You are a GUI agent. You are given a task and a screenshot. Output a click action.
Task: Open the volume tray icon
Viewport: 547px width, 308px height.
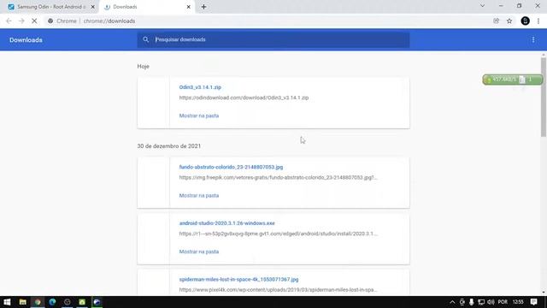491,302
